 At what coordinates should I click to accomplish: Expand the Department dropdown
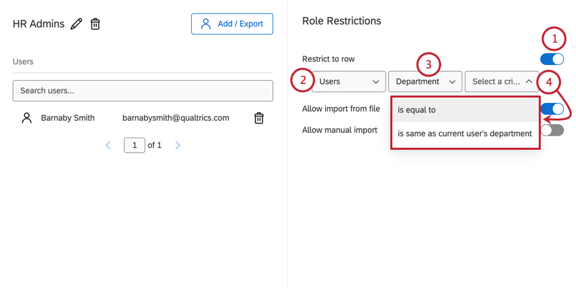coord(426,81)
